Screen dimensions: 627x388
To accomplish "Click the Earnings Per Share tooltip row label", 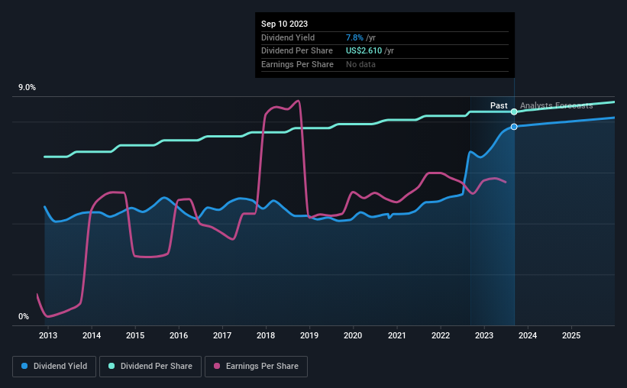I will click(x=297, y=64).
